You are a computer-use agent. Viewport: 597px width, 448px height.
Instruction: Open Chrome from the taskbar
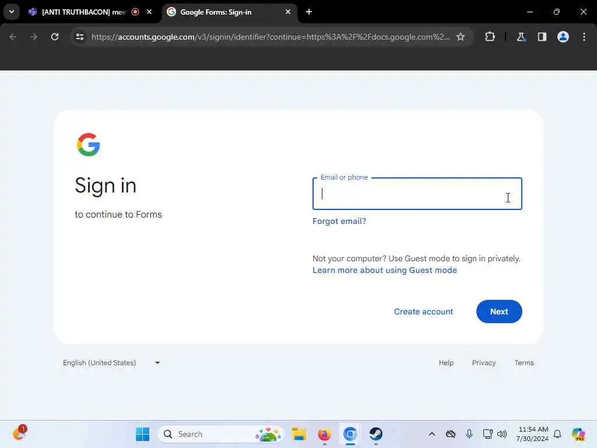pos(350,434)
